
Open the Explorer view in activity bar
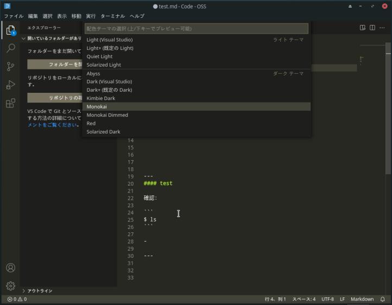[x=10, y=30]
